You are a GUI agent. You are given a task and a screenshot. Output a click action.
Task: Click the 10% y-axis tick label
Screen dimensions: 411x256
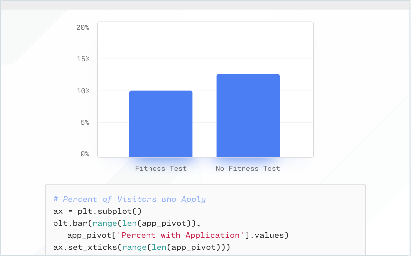[x=83, y=91]
